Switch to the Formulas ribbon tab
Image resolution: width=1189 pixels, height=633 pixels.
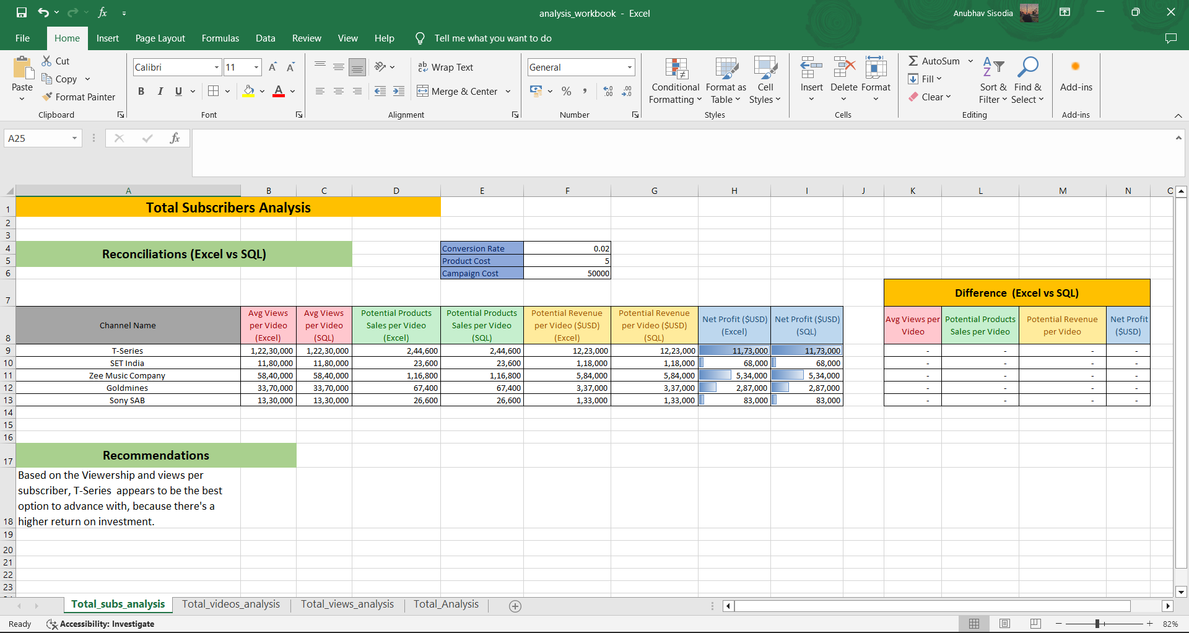pos(220,38)
